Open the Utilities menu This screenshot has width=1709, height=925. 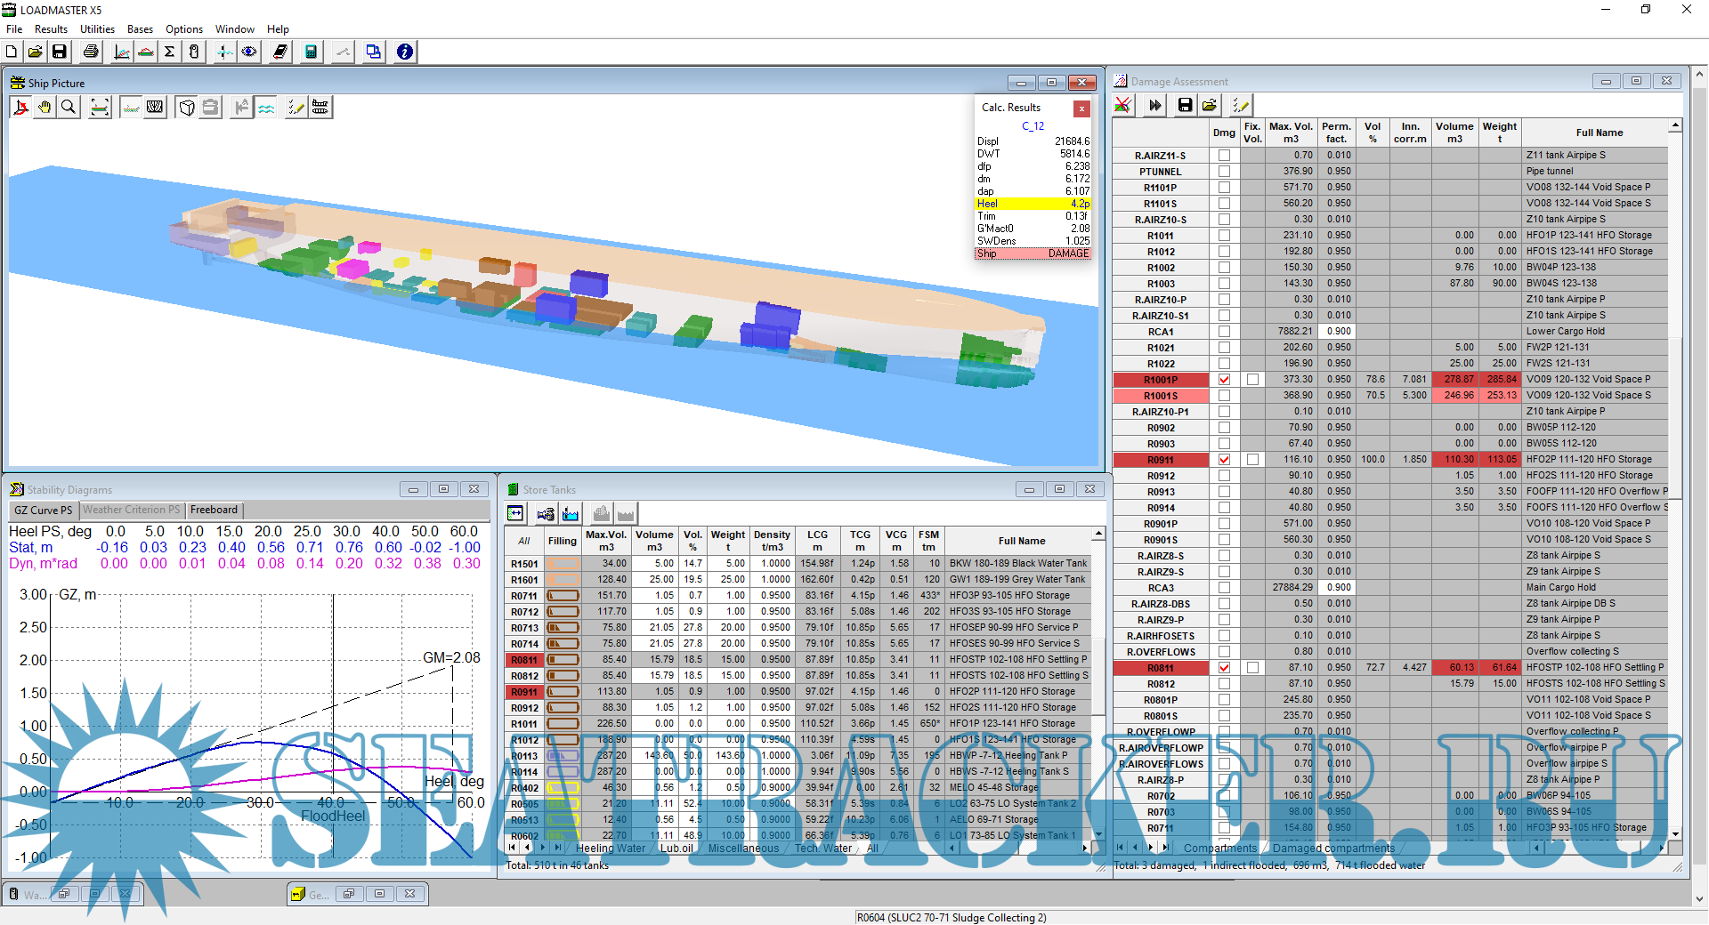pos(97,29)
